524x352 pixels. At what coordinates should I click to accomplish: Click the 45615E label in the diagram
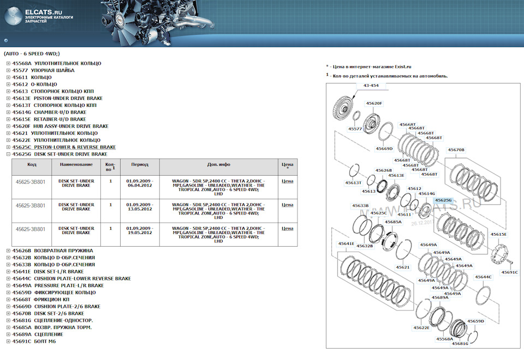(x=498, y=234)
